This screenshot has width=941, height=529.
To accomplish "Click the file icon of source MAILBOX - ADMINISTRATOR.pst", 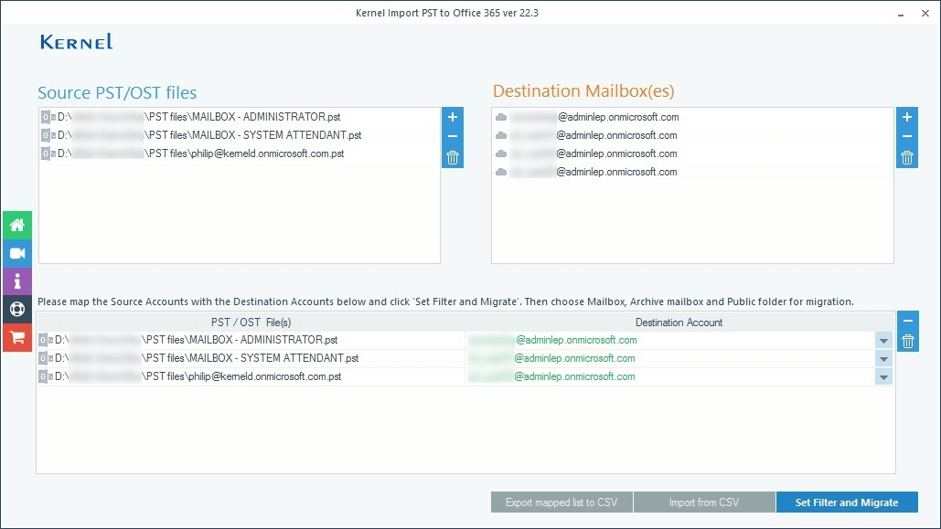I will (48, 117).
